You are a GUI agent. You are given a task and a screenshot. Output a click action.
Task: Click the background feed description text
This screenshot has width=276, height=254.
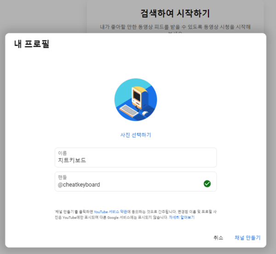click(175, 27)
